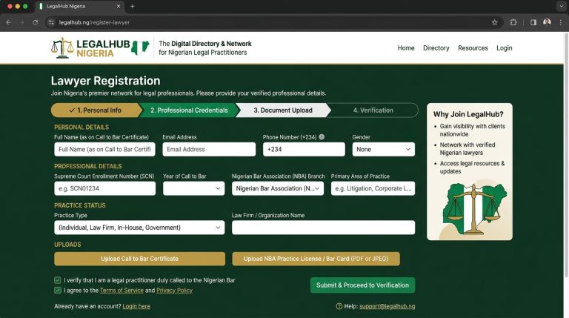The width and height of the screenshot is (569, 318).
Task: Switch to the Verification step
Action: [373, 110]
